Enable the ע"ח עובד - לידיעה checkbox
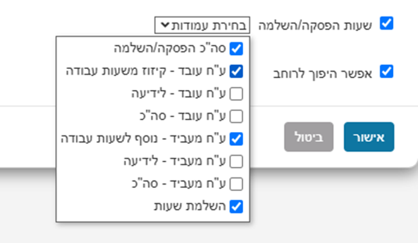 point(236,94)
